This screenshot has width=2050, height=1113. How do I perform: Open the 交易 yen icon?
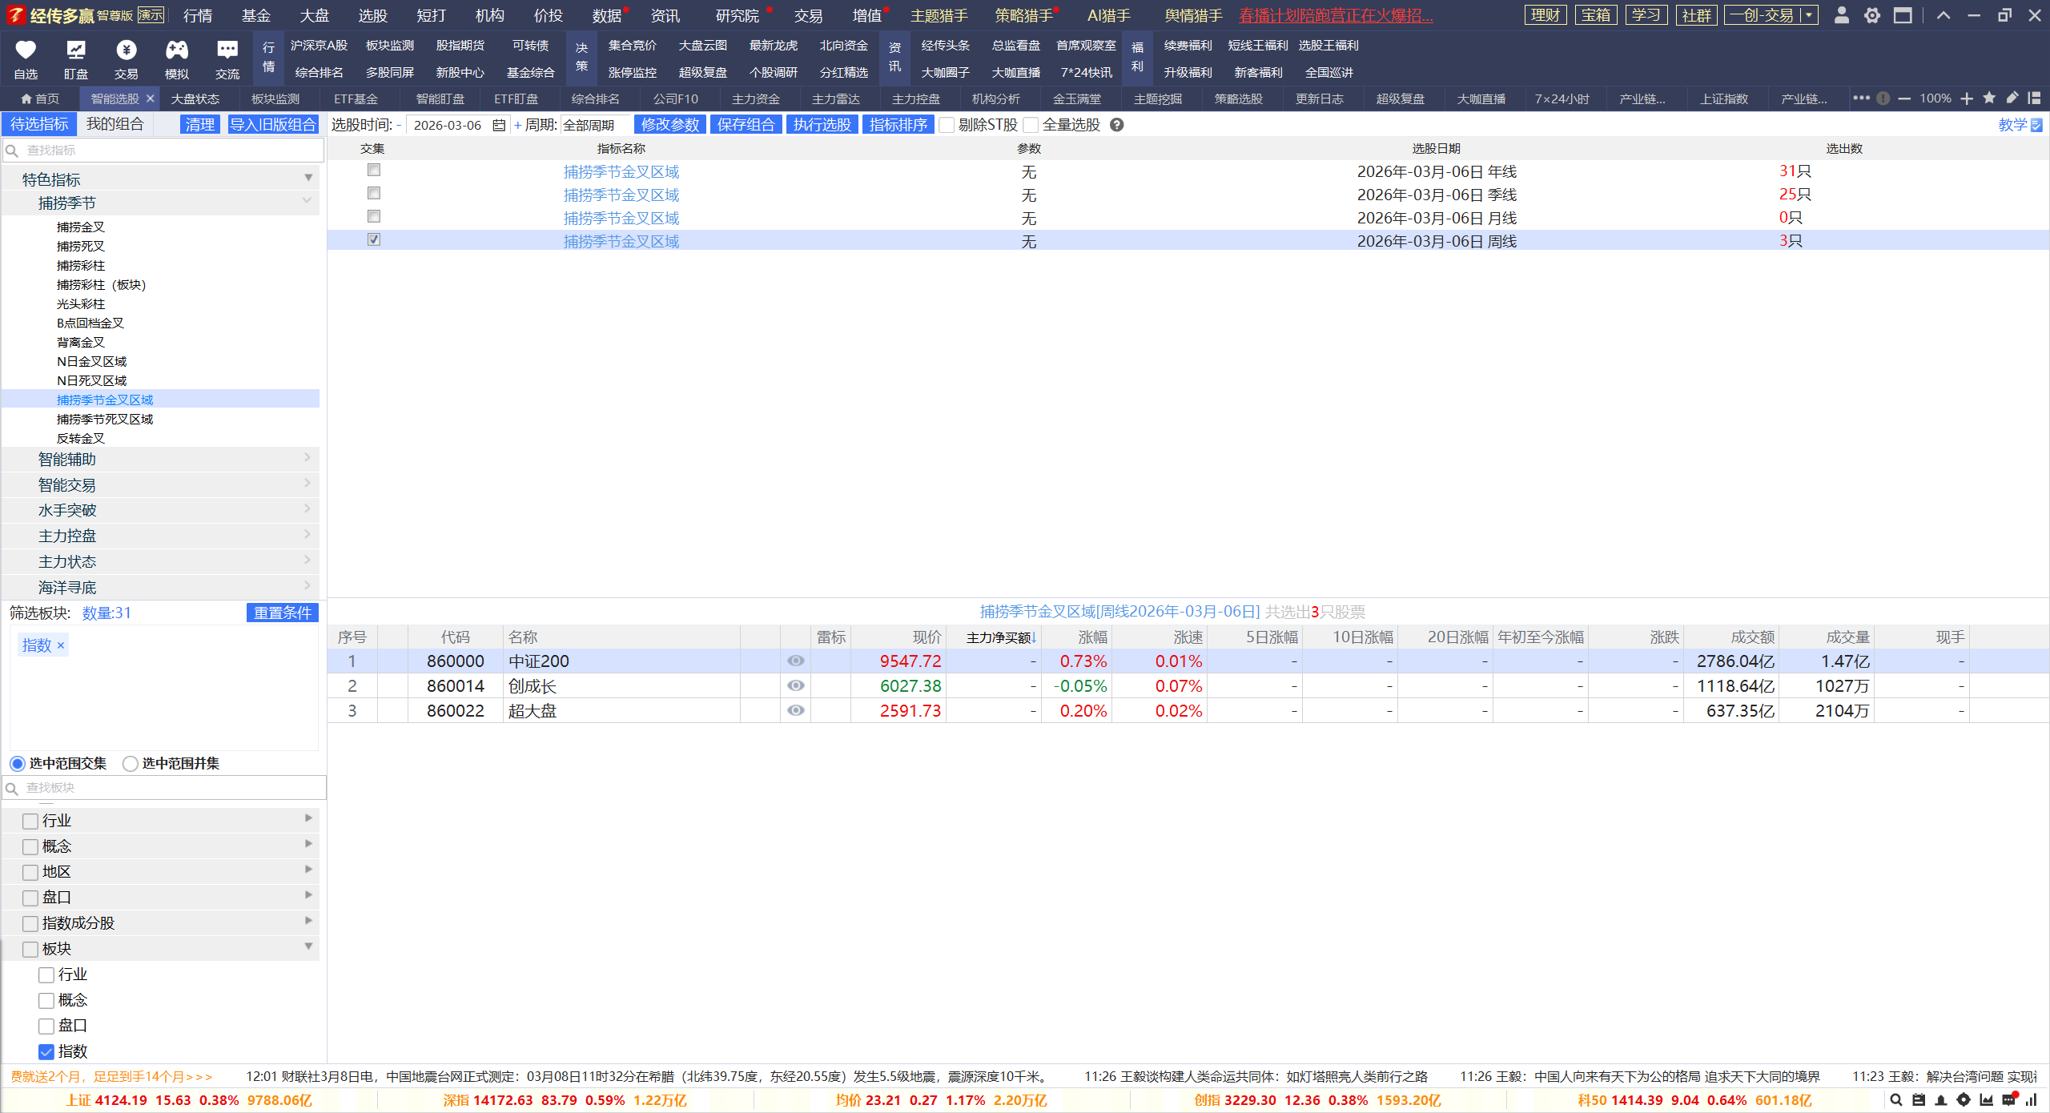[x=127, y=50]
